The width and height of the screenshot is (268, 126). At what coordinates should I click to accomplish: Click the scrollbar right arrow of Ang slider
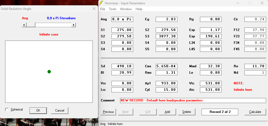[74, 25]
